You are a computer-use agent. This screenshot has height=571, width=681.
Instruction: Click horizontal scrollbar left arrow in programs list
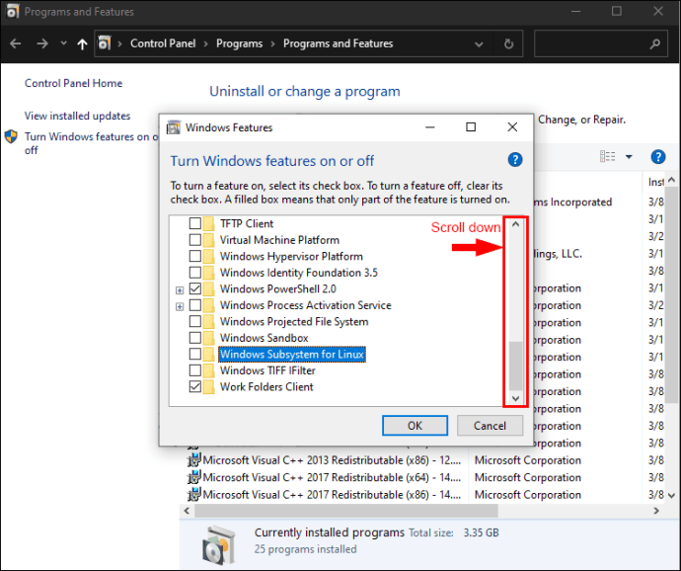[x=187, y=511]
